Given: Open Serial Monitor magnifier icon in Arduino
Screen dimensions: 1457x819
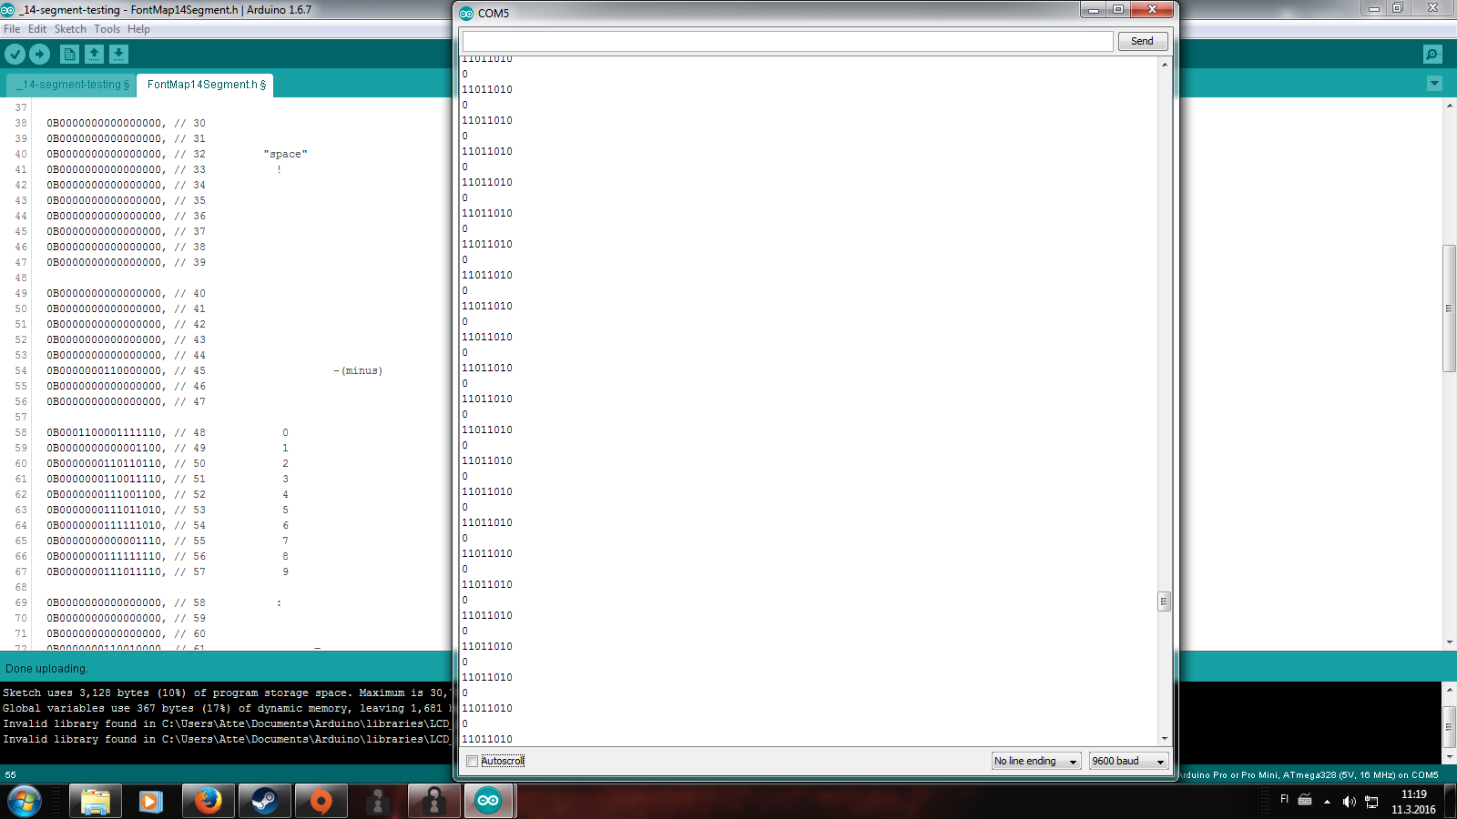Looking at the screenshot, I should point(1432,55).
